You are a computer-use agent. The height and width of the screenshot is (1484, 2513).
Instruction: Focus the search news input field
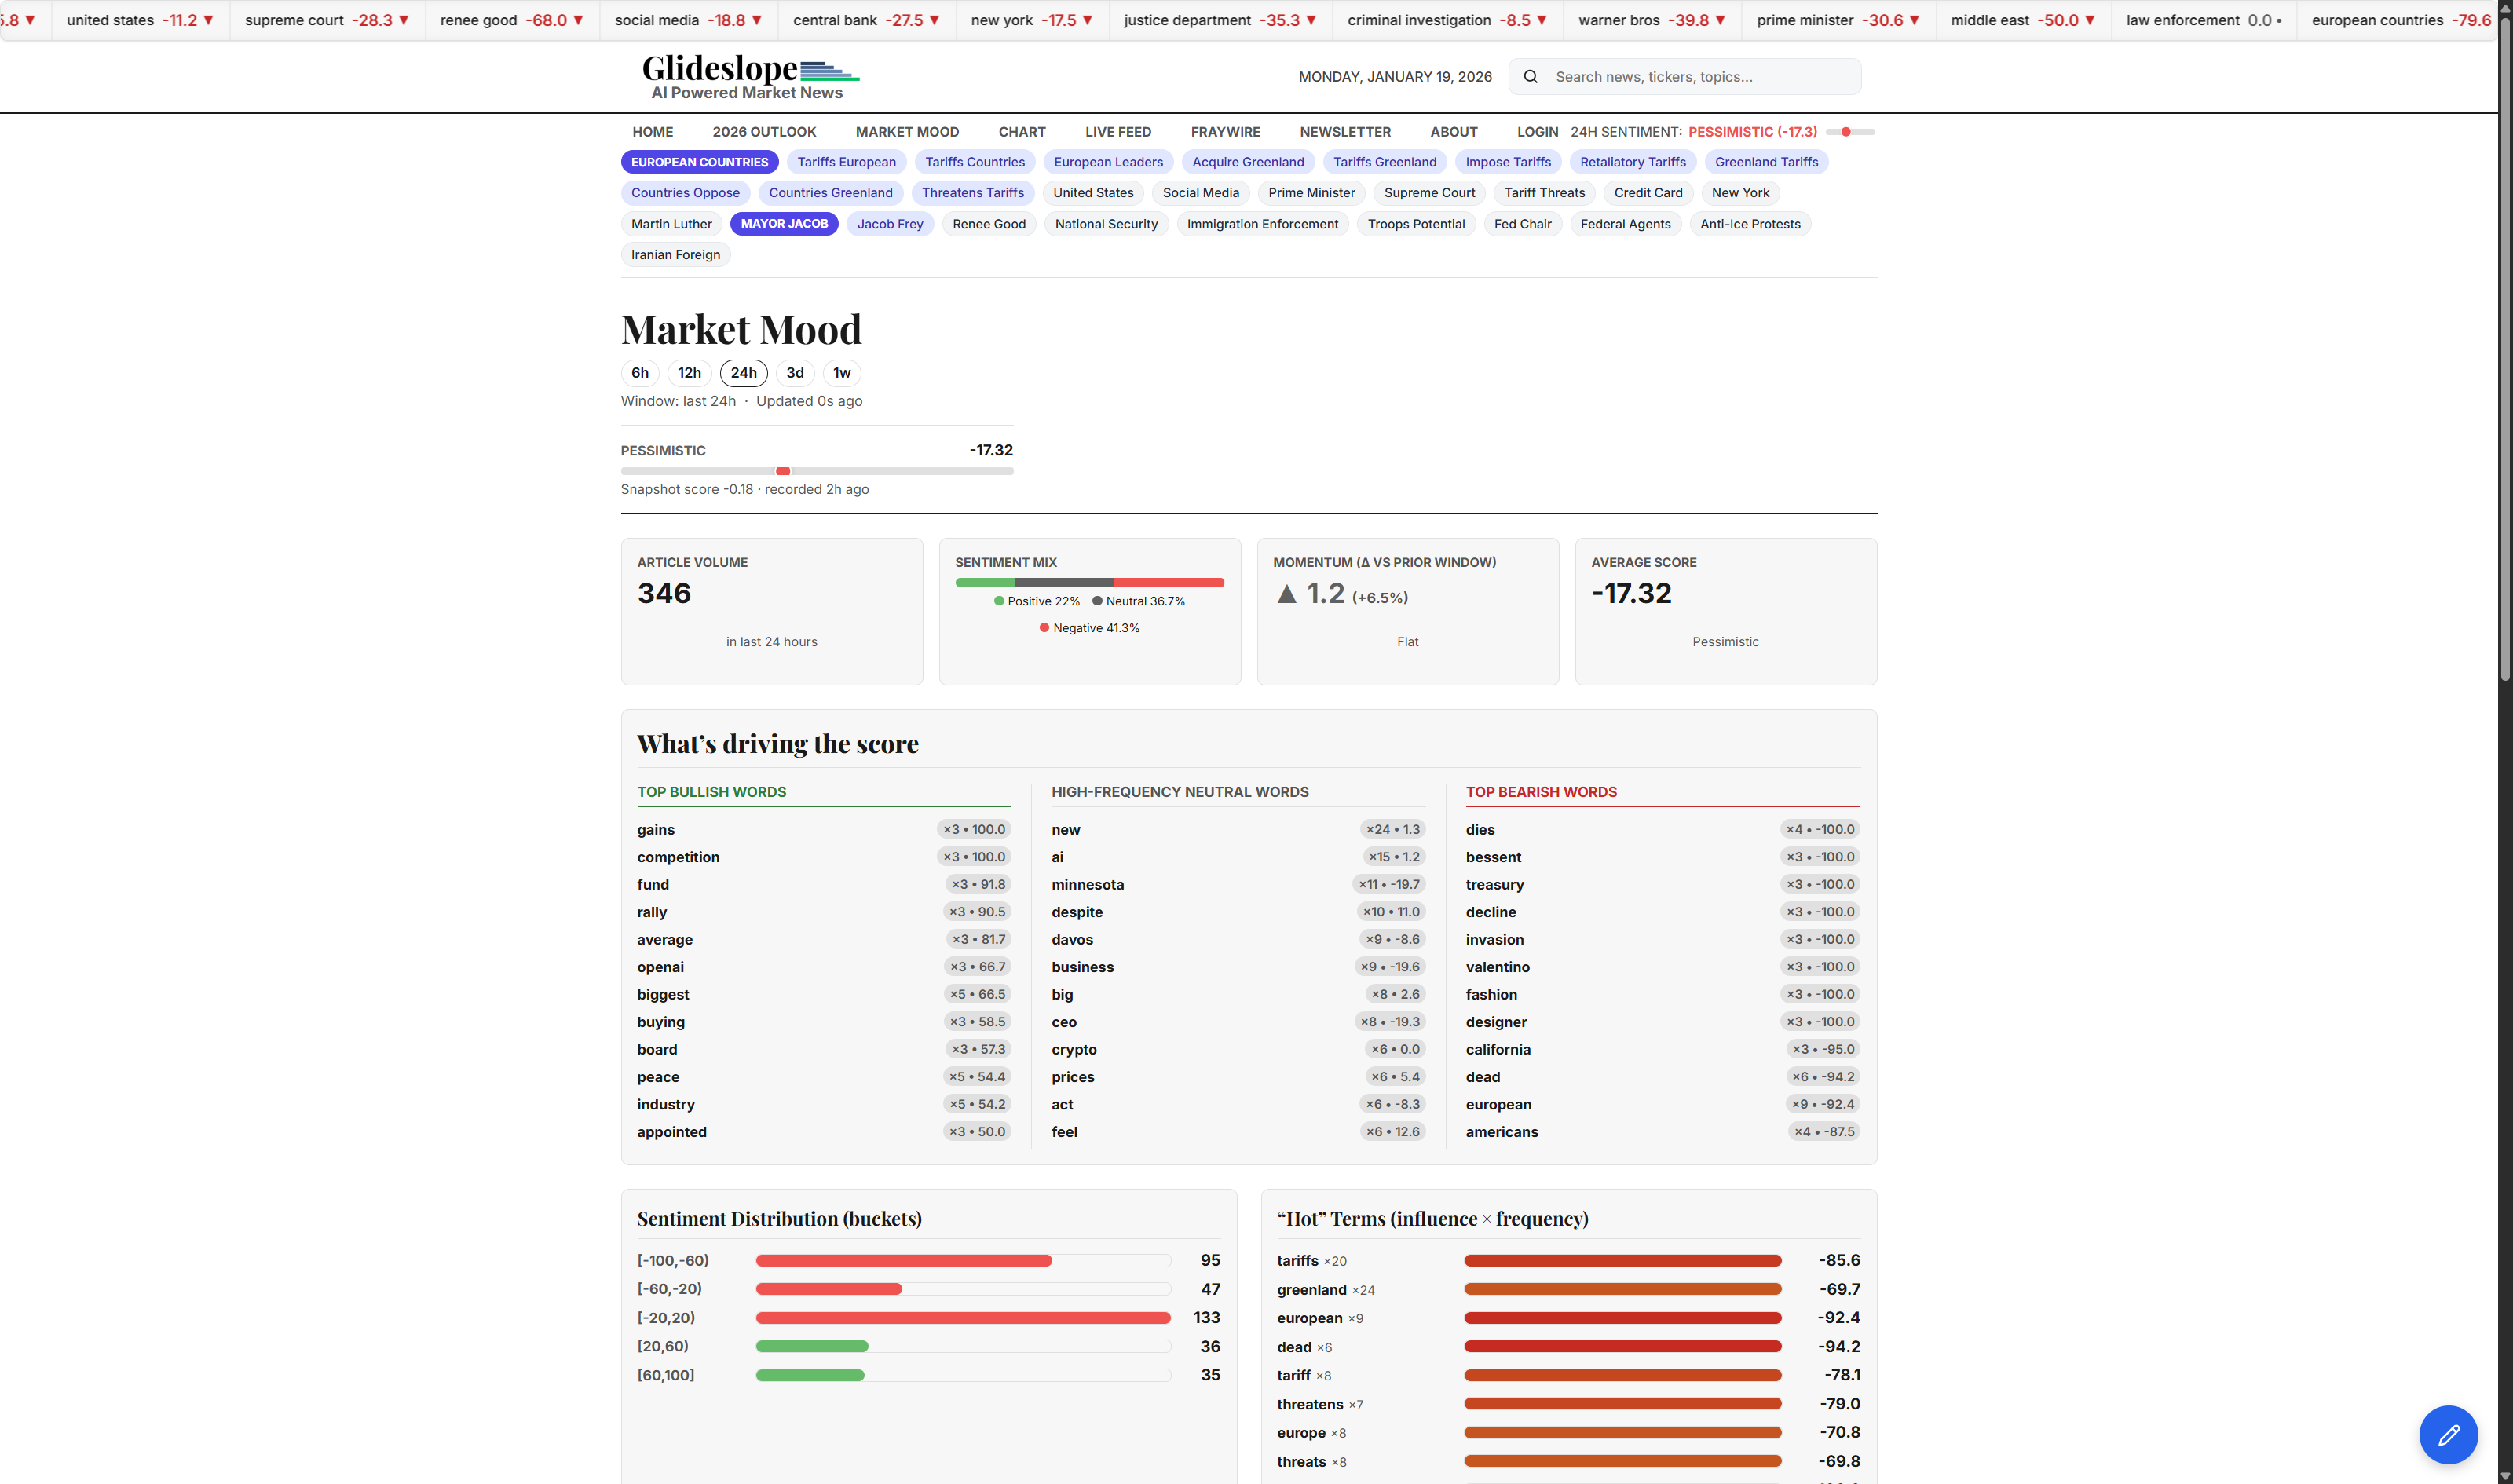tap(1700, 77)
